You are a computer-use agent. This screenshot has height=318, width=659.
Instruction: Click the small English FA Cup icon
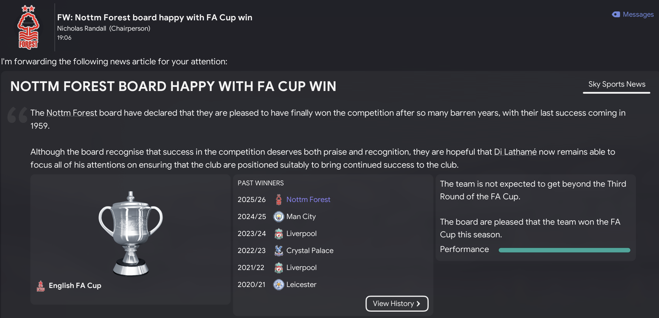point(41,286)
